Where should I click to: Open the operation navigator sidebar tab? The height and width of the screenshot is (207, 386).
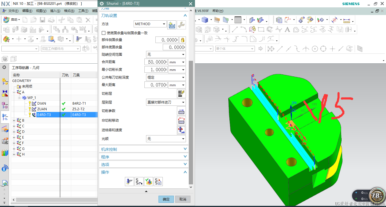[x=5, y=117]
